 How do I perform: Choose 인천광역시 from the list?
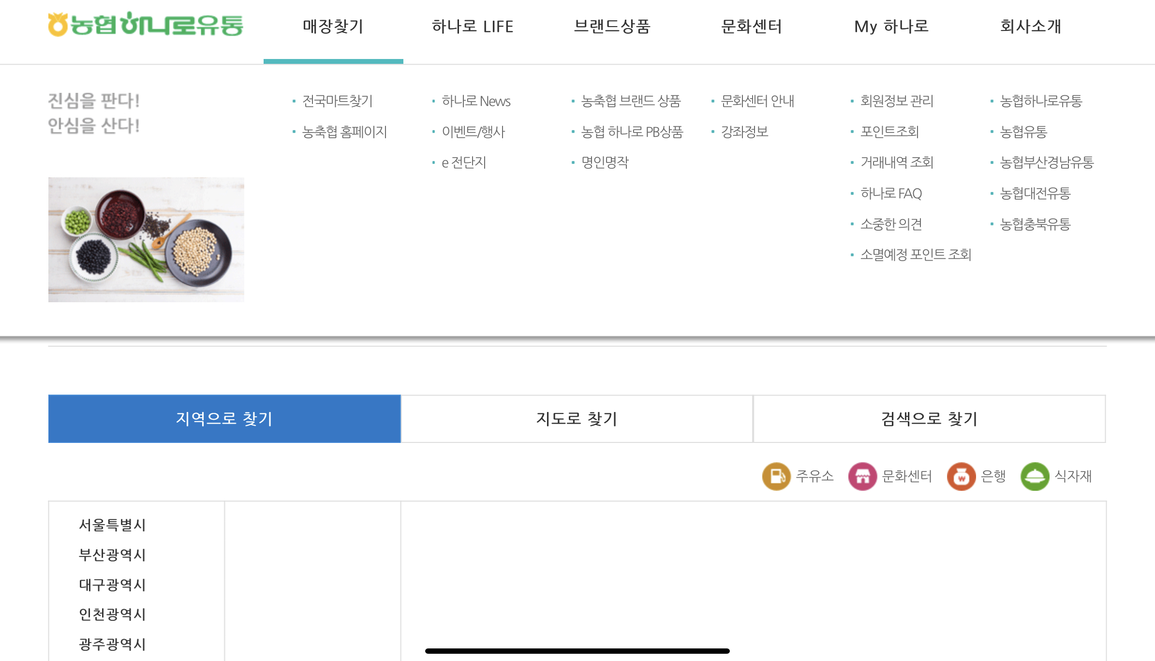point(112,615)
